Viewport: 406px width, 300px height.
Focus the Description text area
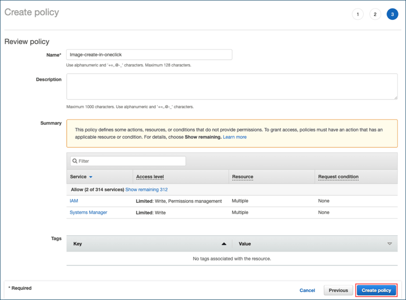point(232,87)
